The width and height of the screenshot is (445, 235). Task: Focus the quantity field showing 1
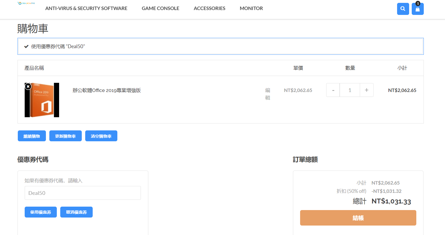350,90
